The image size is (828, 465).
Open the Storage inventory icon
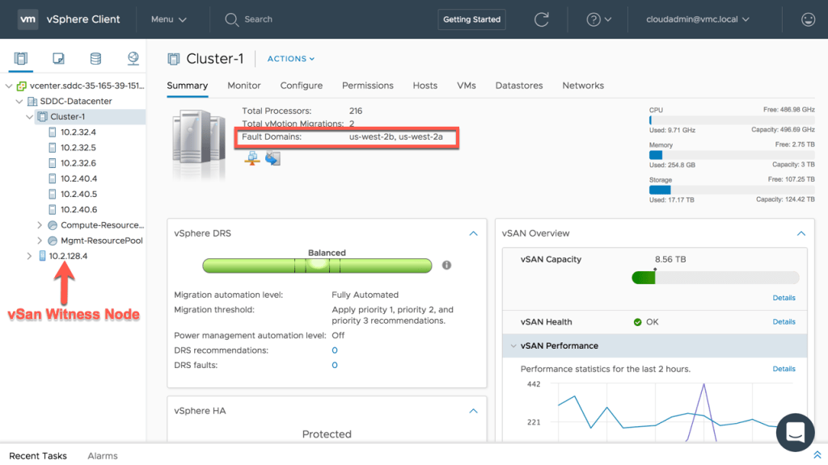click(95, 58)
